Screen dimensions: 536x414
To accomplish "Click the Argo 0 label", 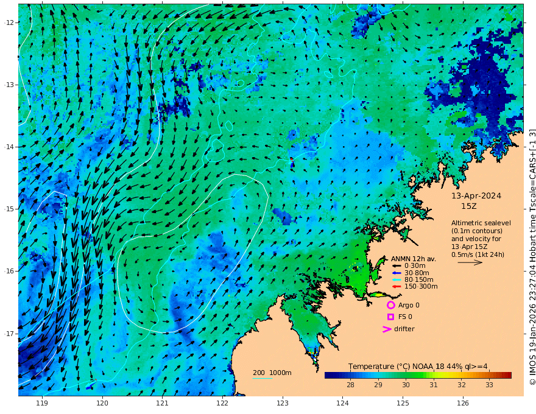I will coord(409,305).
